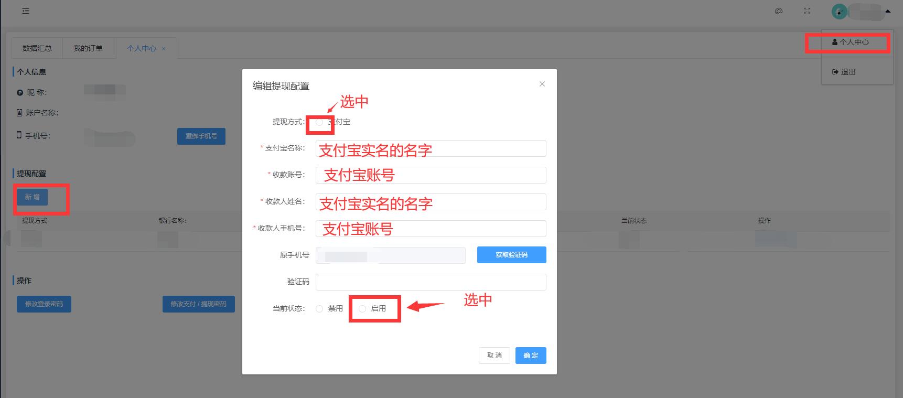Image resolution: width=903 pixels, height=398 pixels.
Task: Click the 新增 button under 提现配置
Action: coord(32,197)
